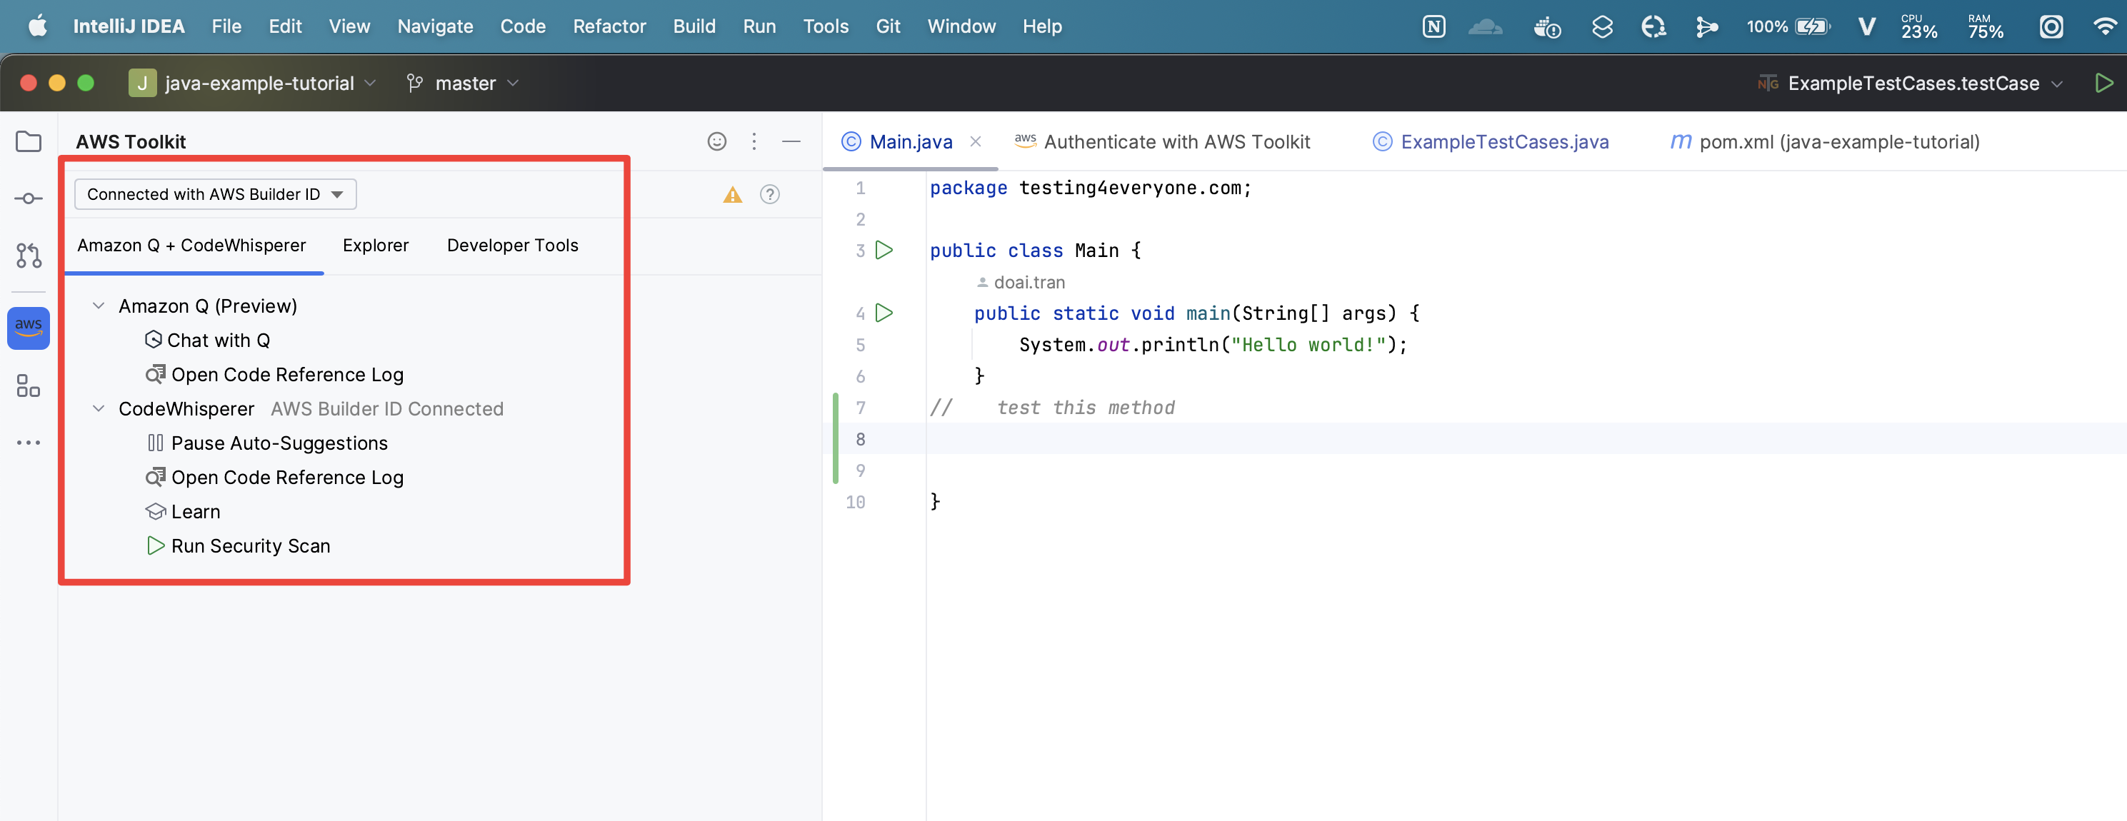Open the Pull Requests sidebar icon
This screenshot has width=2127, height=821.
(x=28, y=256)
